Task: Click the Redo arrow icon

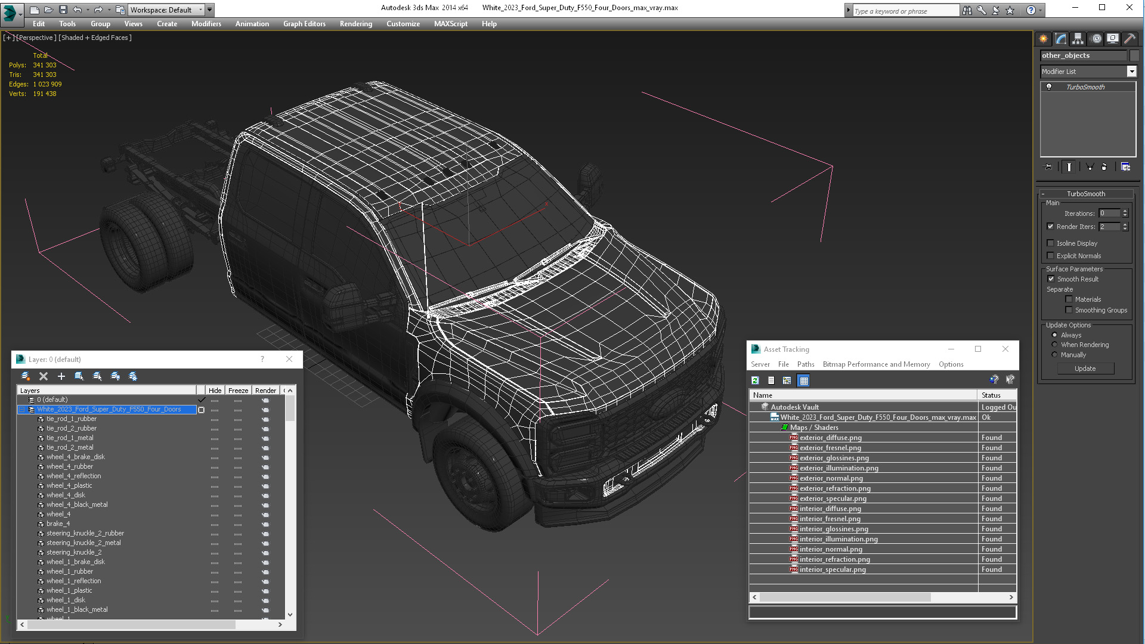Action: coord(98,10)
